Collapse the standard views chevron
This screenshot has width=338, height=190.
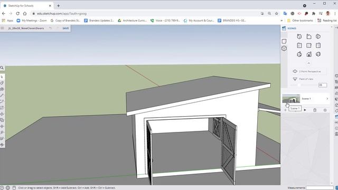(x=308, y=63)
